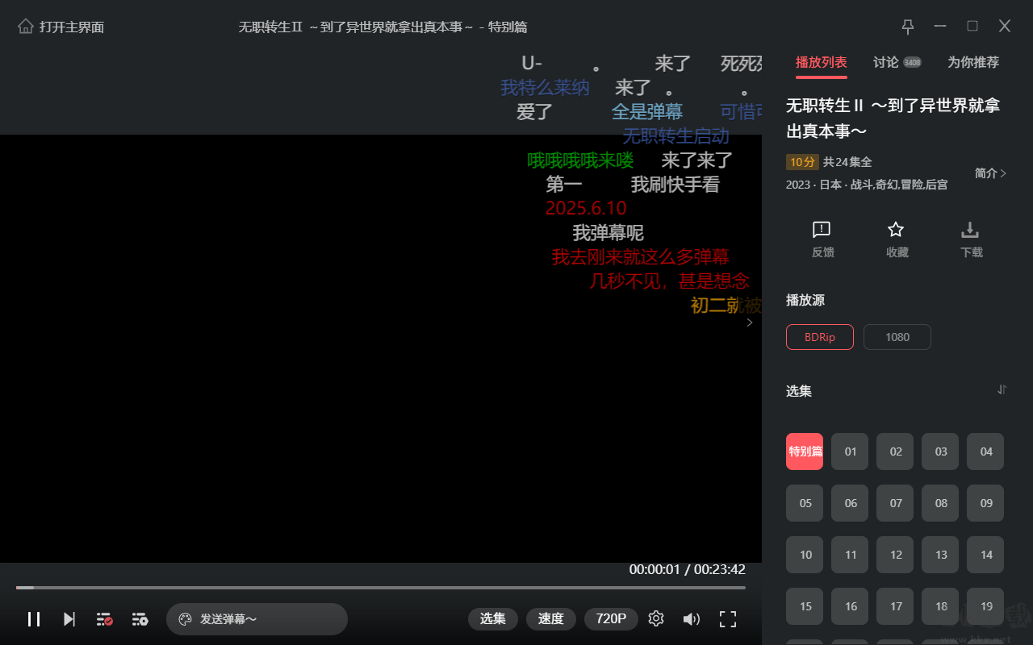
Task: Click the 00:00:01 / 00:23:42 time readout
Action: pyautogui.click(x=688, y=569)
